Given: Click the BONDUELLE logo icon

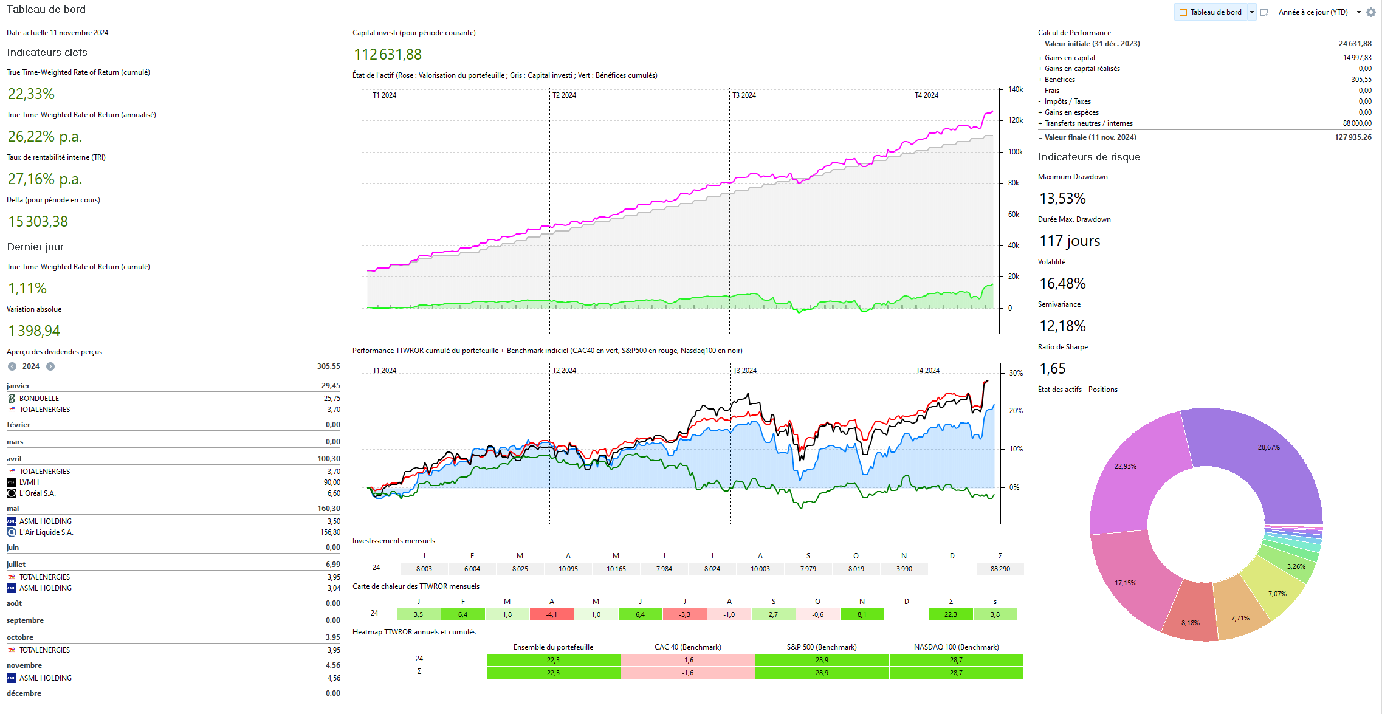Looking at the screenshot, I should (x=12, y=399).
